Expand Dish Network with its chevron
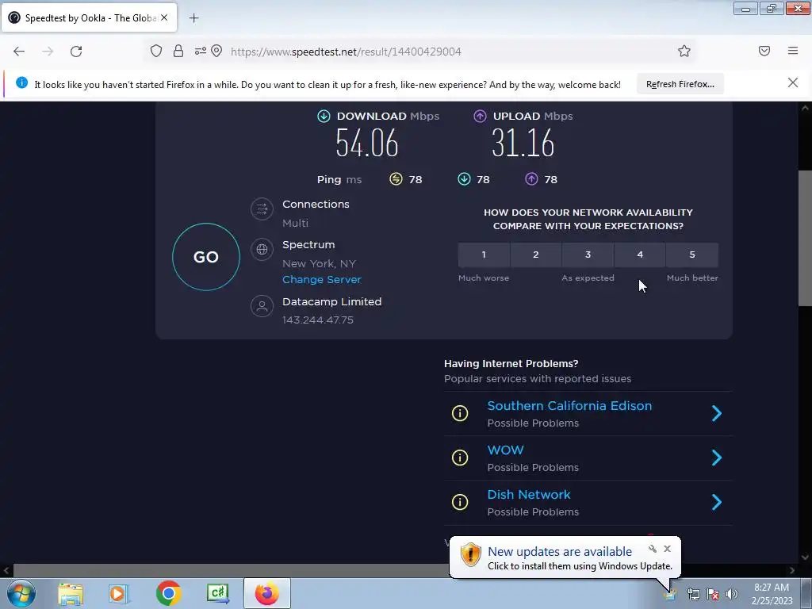The image size is (812, 609). tap(717, 502)
